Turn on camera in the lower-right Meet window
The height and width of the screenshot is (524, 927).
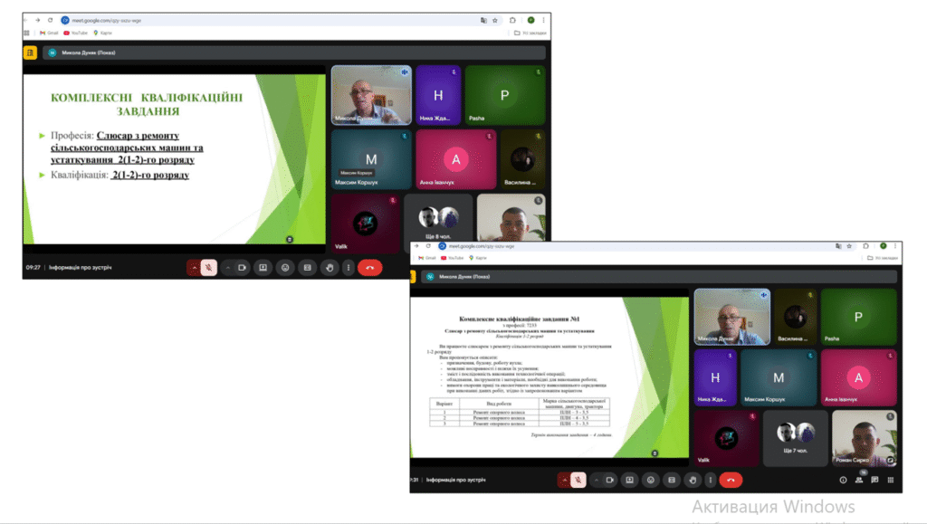pyautogui.click(x=609, y=480)
